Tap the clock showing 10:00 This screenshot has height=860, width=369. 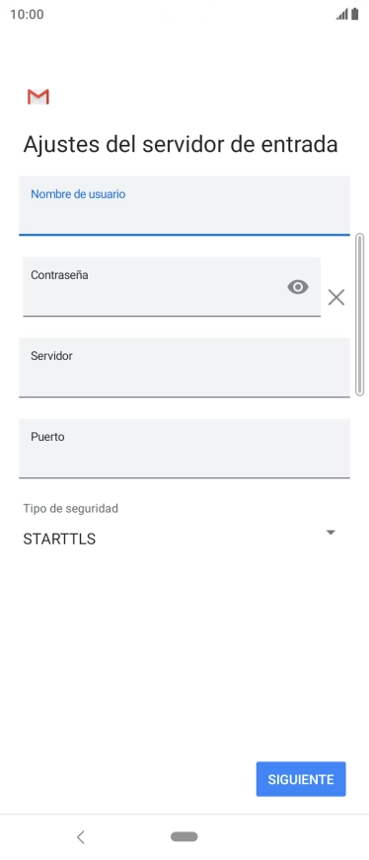click(27, 14)
